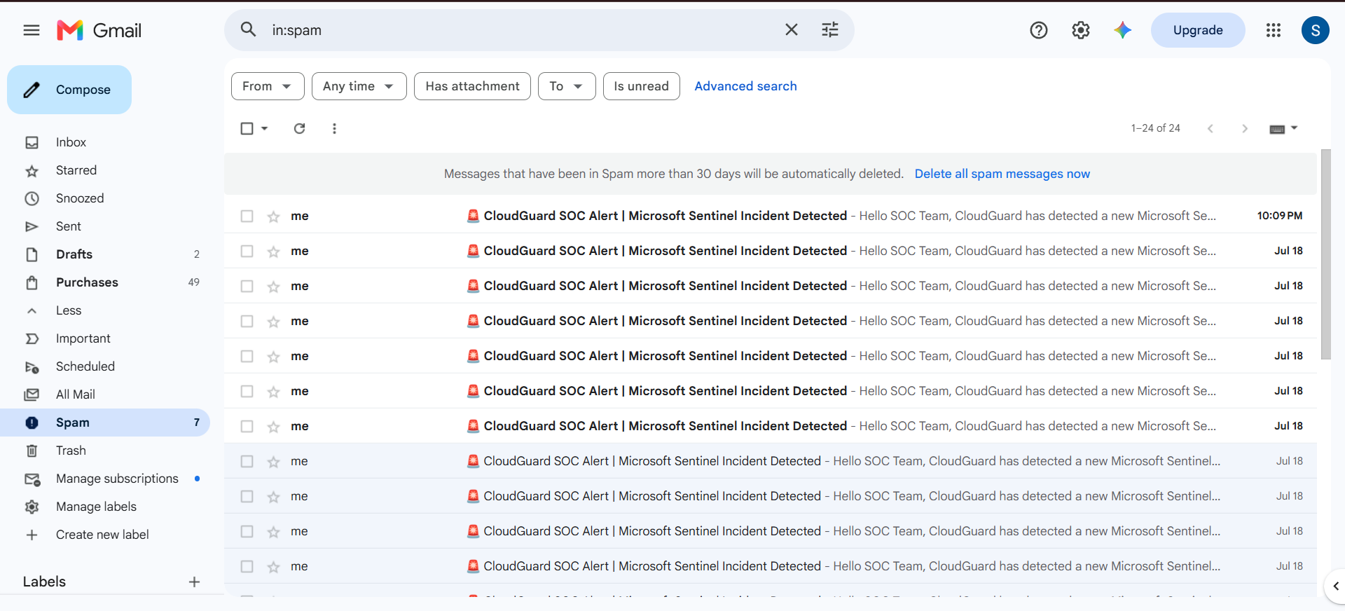Open input tools keyboard dropdown

1283,128
